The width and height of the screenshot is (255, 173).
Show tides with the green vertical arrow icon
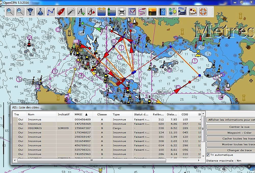point(111,12)
